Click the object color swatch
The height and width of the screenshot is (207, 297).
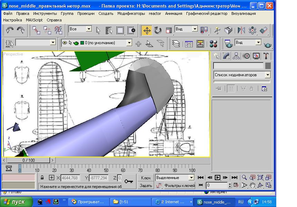click(268, 66)
